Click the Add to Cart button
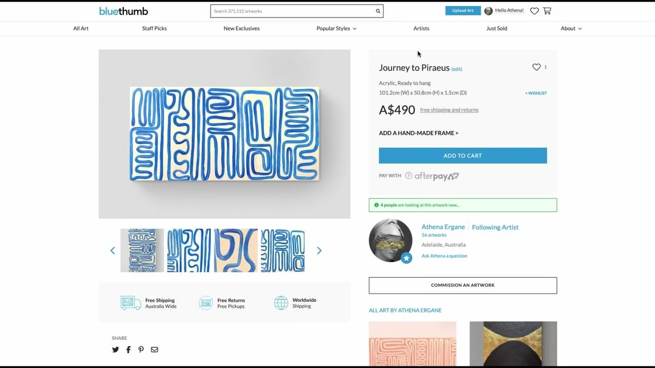 (x=463, y=155)
